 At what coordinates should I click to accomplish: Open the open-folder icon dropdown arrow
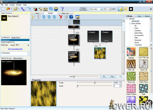pyautogui.click(x=11, y=9)
